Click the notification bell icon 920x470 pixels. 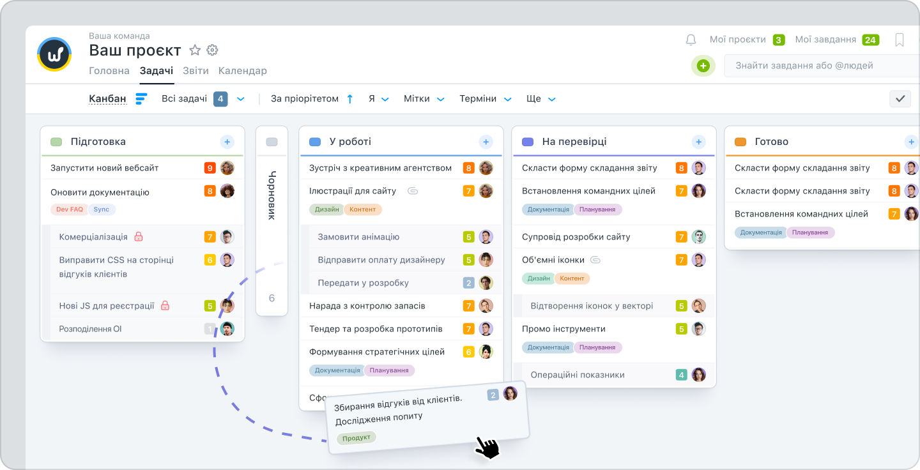[x=691, y=40]
